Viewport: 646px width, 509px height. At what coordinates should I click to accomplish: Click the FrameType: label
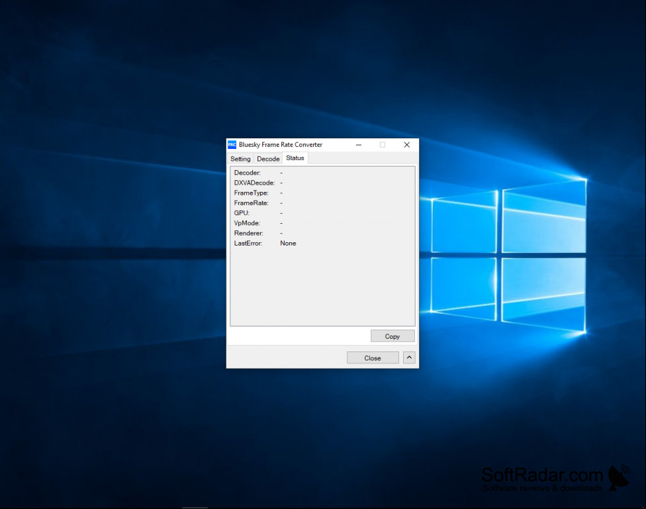point(252,193)
